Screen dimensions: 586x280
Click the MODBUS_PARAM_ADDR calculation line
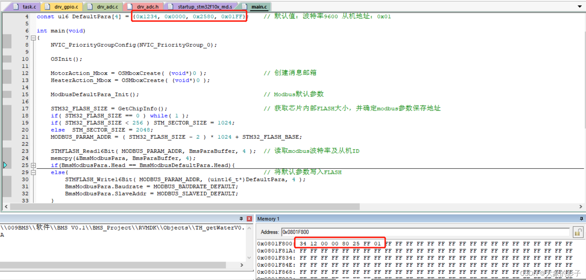pos(176,137)
